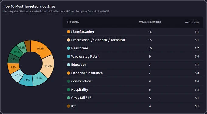The height and width of the screenshot is (114, 207).
Task: Click the Manufacturing orange color dot
Action: (x=68, y=32)
